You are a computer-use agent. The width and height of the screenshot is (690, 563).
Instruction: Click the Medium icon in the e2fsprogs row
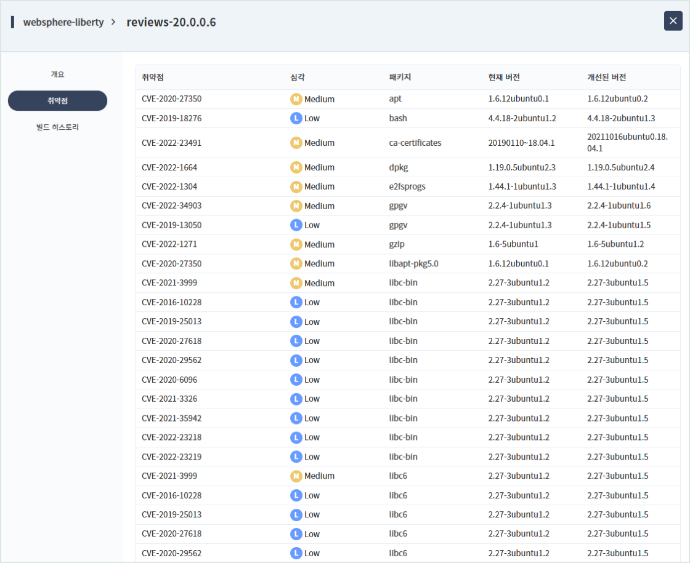(296, 187)
